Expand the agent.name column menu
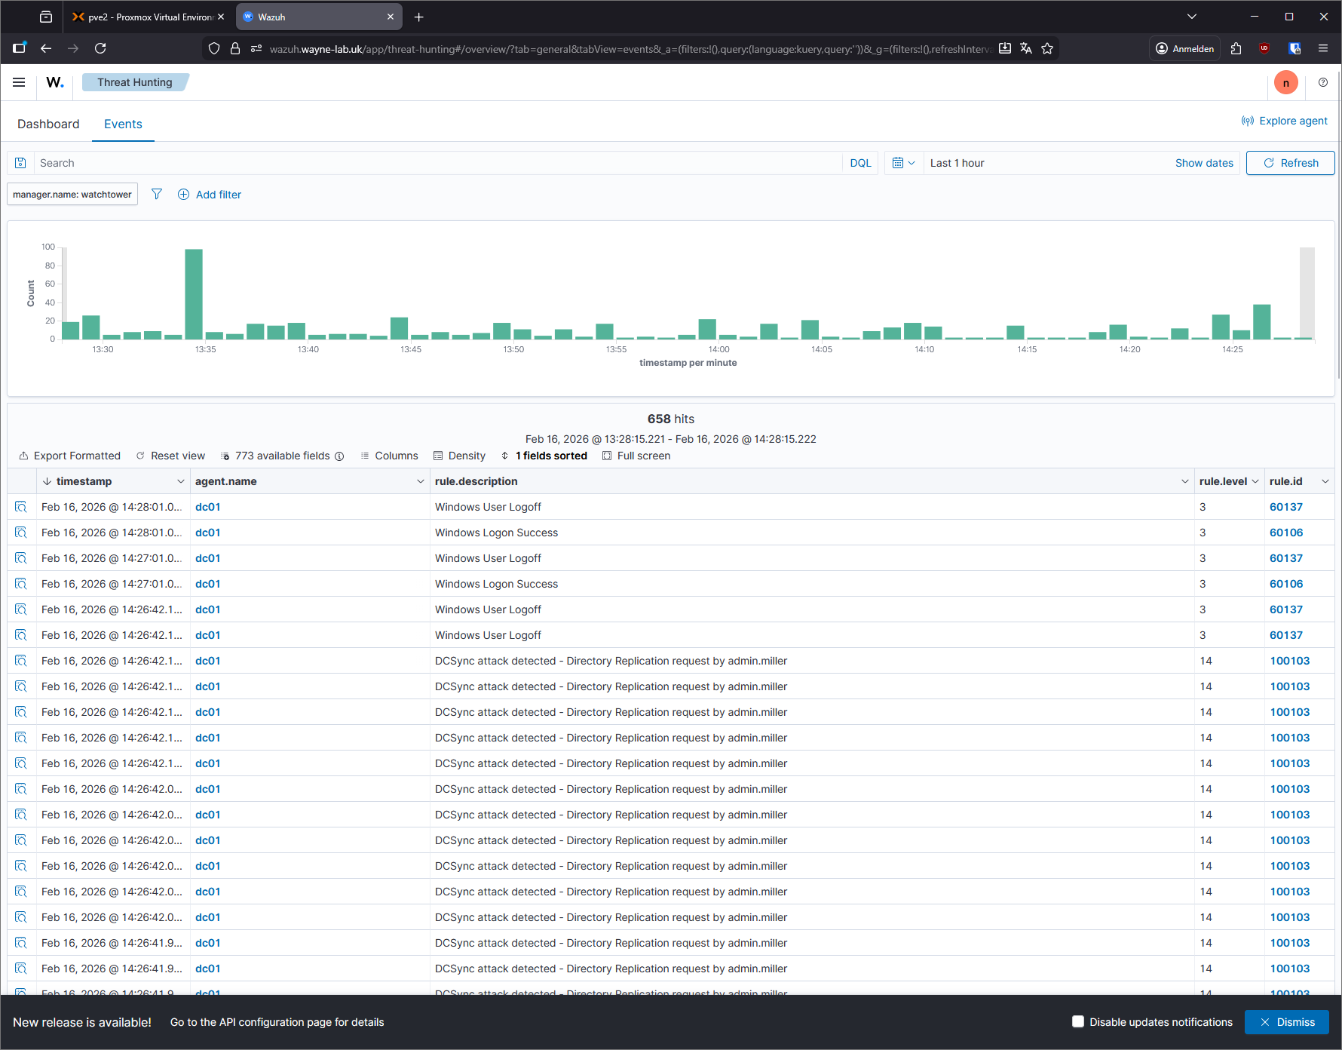This screenshot has width=1342, height=1050. point(421,480)
